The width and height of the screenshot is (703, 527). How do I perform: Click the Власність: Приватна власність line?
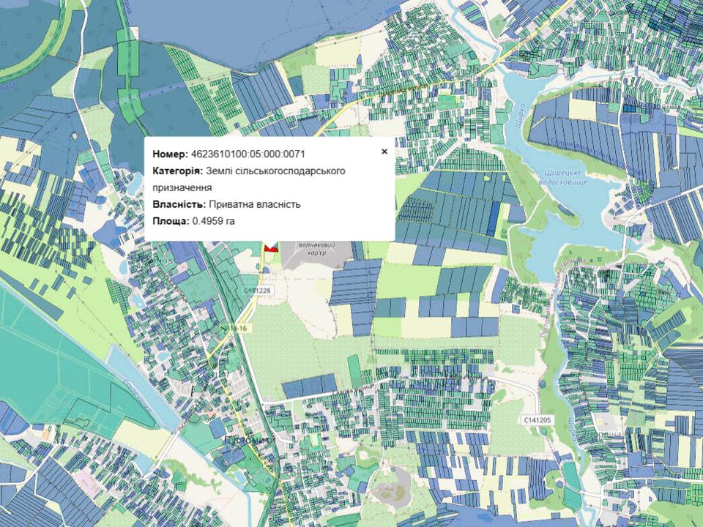coord(226,204)
